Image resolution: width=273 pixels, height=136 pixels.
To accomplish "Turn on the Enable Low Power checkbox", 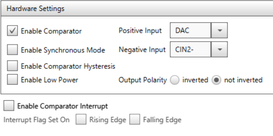I will coord(12,79).
